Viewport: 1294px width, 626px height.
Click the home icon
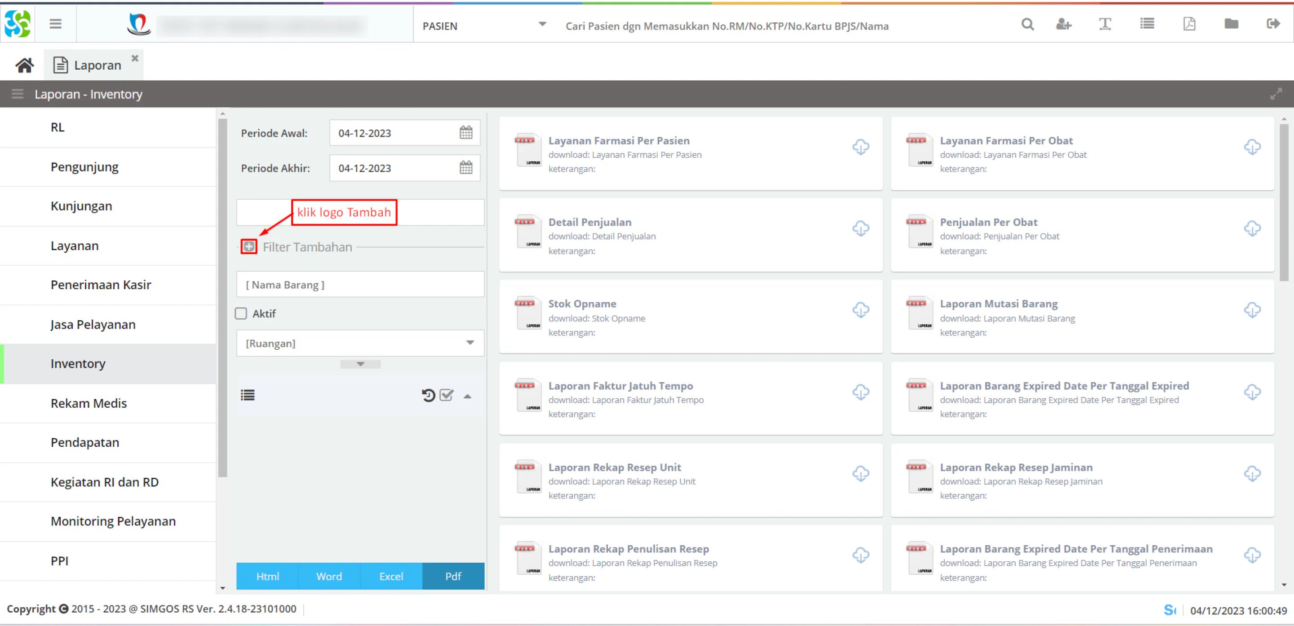point(24,65)
